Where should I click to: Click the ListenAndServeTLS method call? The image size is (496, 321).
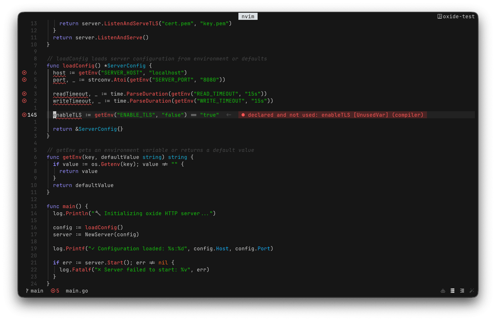pyautogui.click(x=131, y=23)
